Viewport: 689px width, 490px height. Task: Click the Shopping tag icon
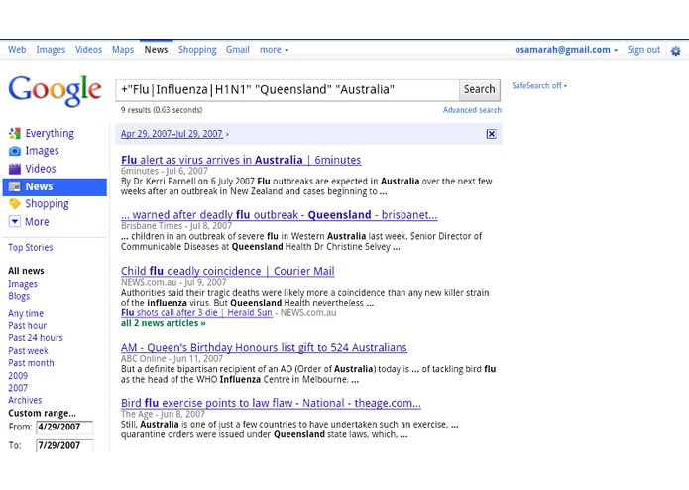15,204
